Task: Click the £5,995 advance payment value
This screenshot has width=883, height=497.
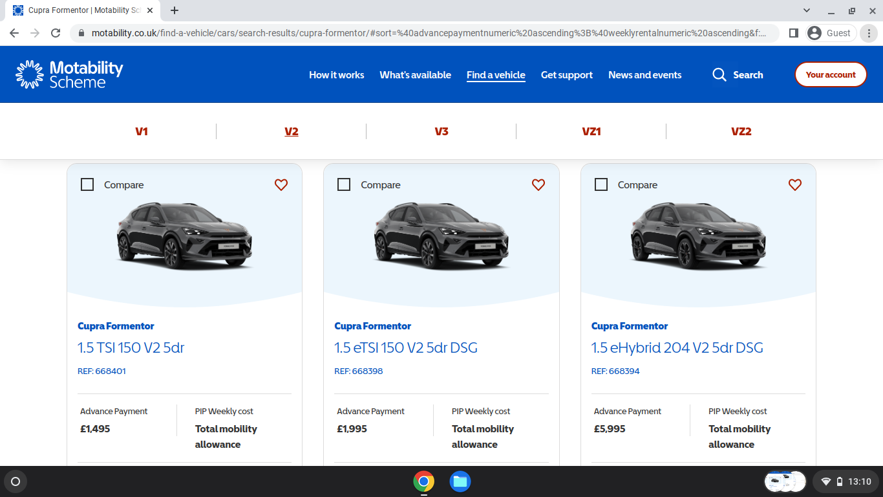Action: [610, 429]
